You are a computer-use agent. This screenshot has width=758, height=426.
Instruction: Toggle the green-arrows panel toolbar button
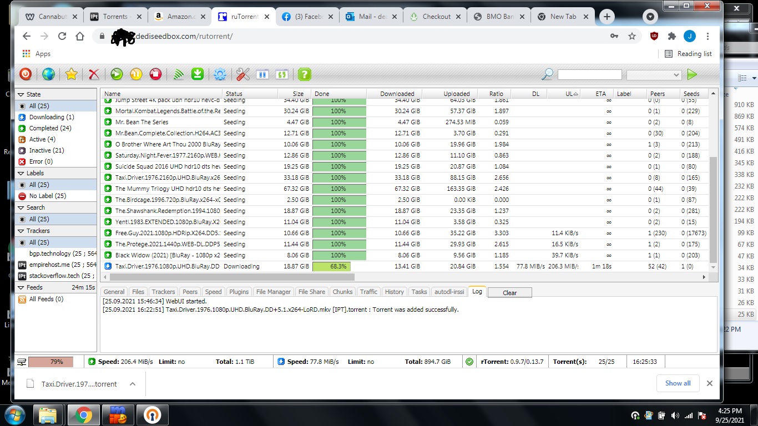pos(281,74)
